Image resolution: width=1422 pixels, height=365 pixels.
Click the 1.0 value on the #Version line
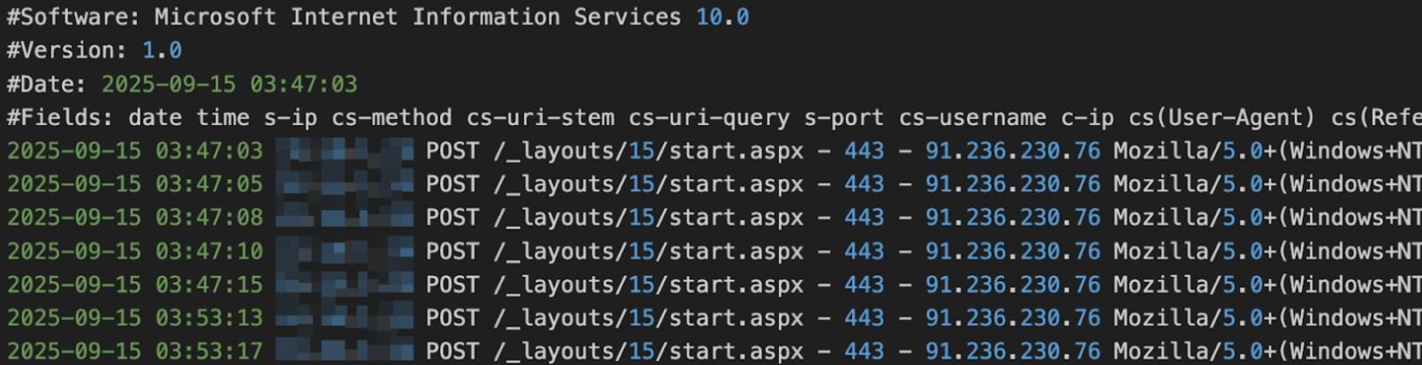162,50
